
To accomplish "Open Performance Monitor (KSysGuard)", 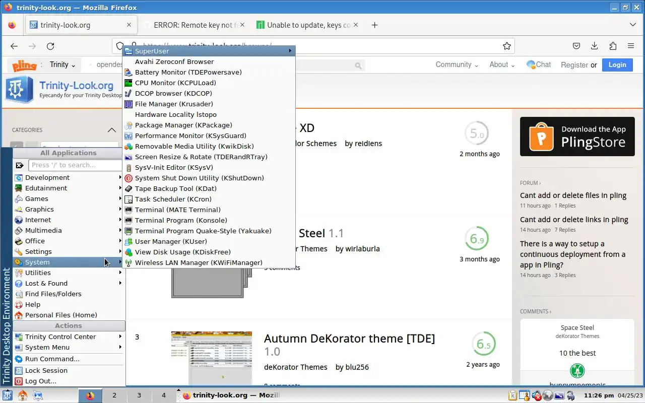I will tap(209, 136).
